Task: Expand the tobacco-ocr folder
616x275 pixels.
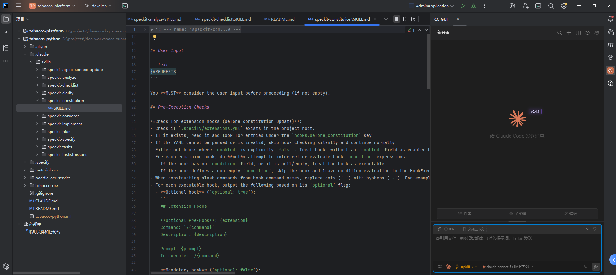Action: (x=25, y=185)
